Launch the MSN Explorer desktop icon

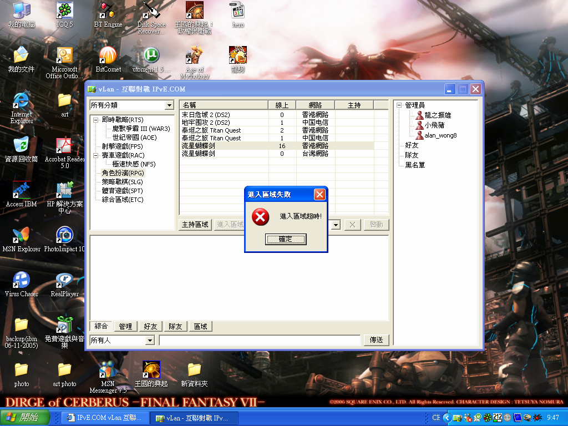click(x=22, y=239)
